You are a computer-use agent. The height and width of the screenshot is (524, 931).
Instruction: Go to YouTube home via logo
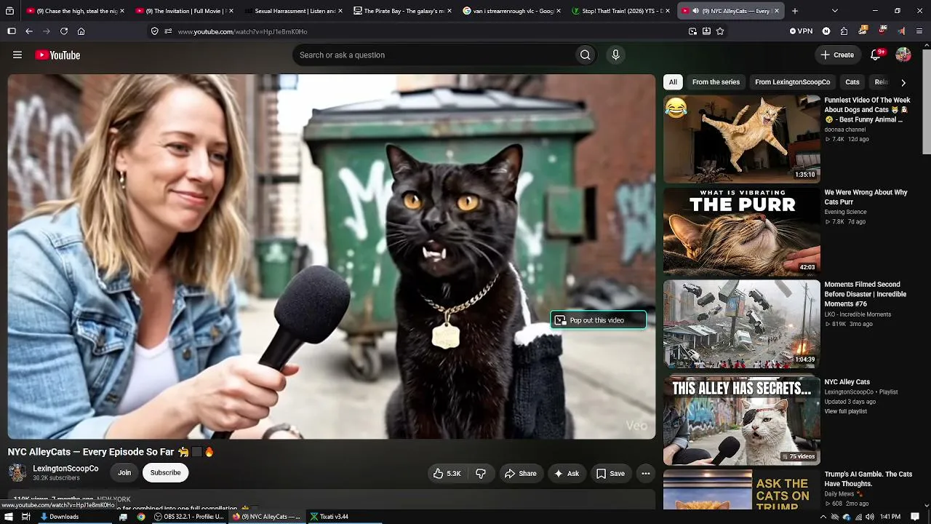57,55
